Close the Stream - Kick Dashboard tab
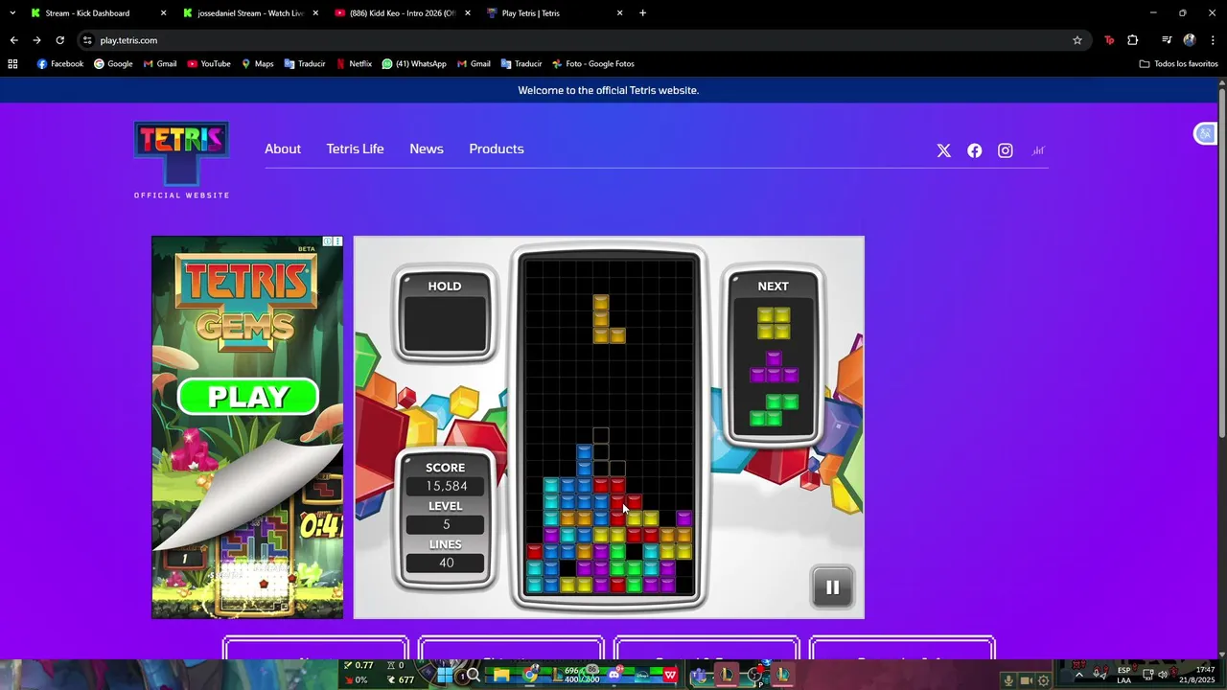The height and width of the screenshot is (690, 1227). [163, 13]
